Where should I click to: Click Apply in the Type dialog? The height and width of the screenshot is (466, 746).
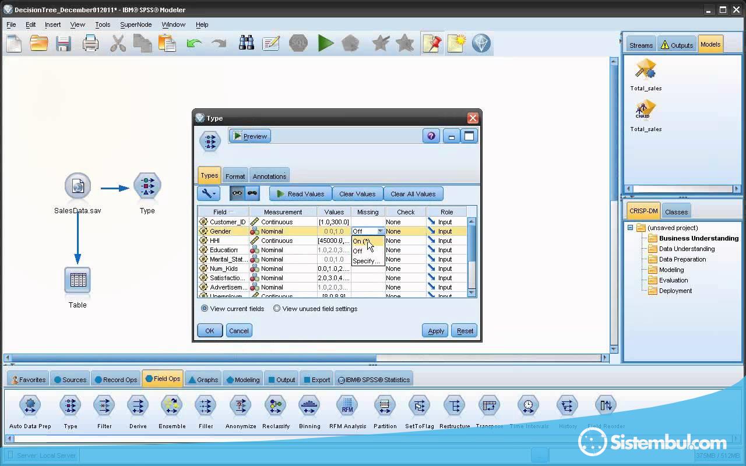(x=436, y=331)
